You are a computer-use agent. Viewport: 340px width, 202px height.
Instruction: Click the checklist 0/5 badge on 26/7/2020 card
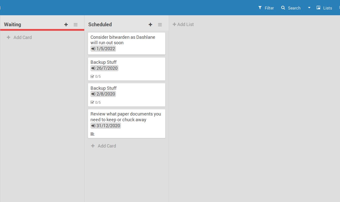click(x=96, y=76)
